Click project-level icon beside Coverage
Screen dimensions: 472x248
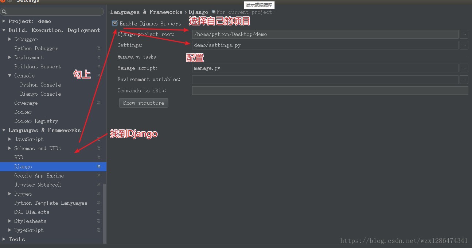point(98,103)
